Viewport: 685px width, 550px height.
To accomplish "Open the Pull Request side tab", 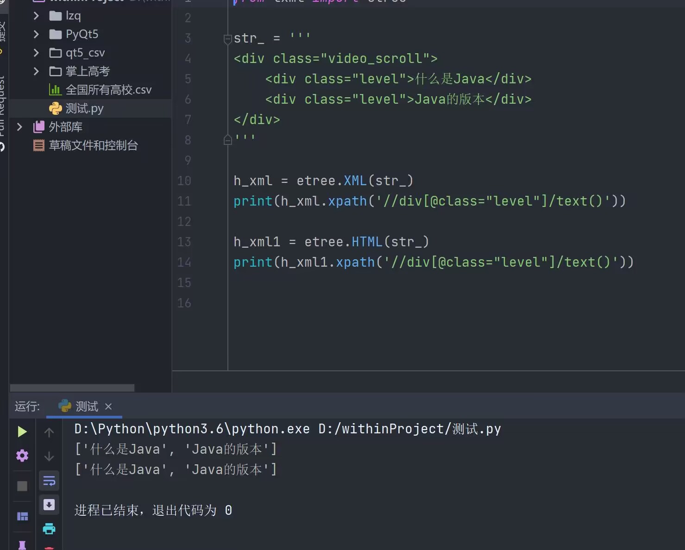I will pos(2,106).
